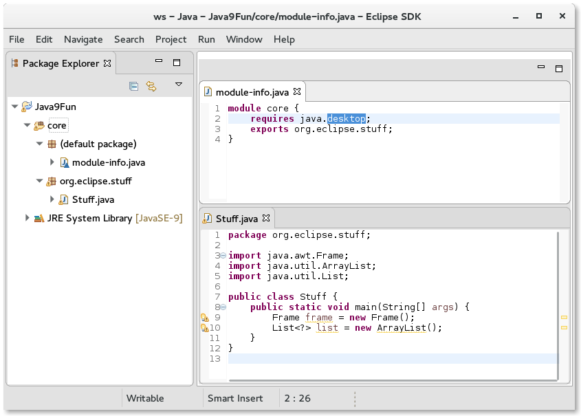Close the Package Explorer tab
581x416 pixels.
(107, 63)
